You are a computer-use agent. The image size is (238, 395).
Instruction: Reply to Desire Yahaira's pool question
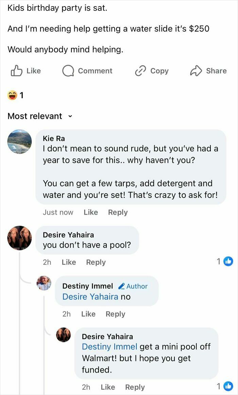coord(96,262)
